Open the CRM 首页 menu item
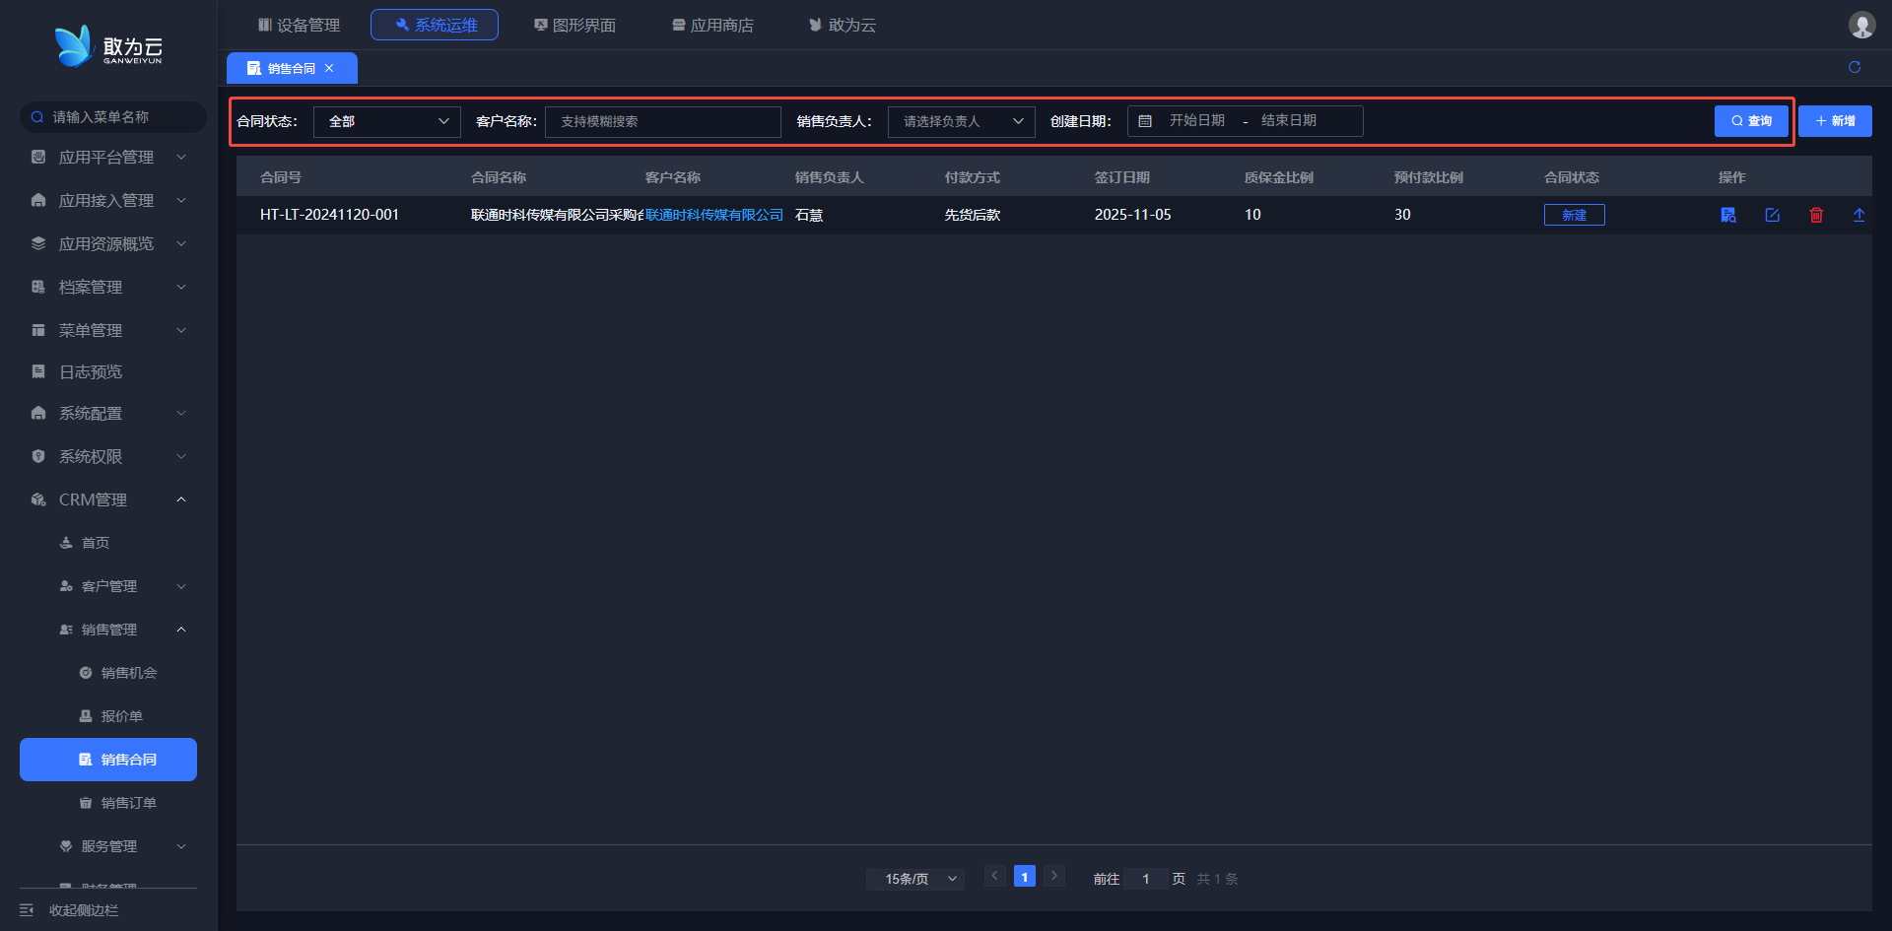The height and width of the screenshot is (931, 1892). tap(108, 543)
